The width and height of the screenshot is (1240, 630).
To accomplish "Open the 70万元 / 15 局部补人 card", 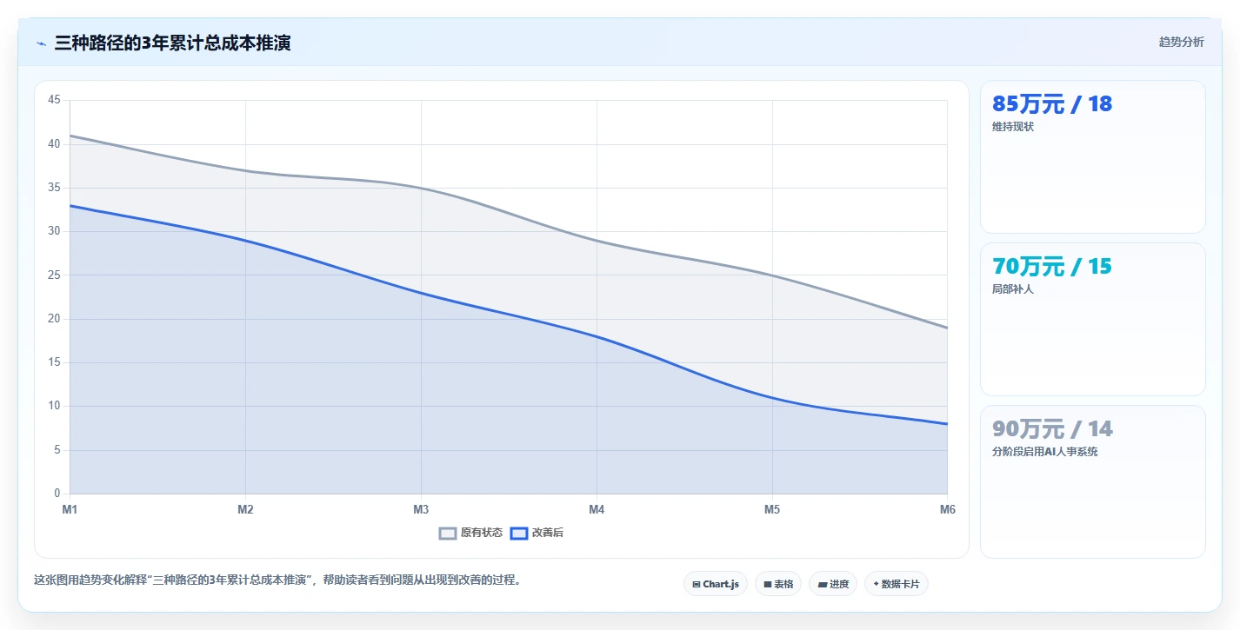I will tap(1093, 320).
